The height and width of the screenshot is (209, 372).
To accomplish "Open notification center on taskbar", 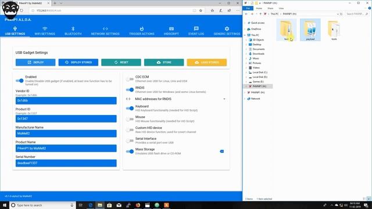I will [366, 205].
